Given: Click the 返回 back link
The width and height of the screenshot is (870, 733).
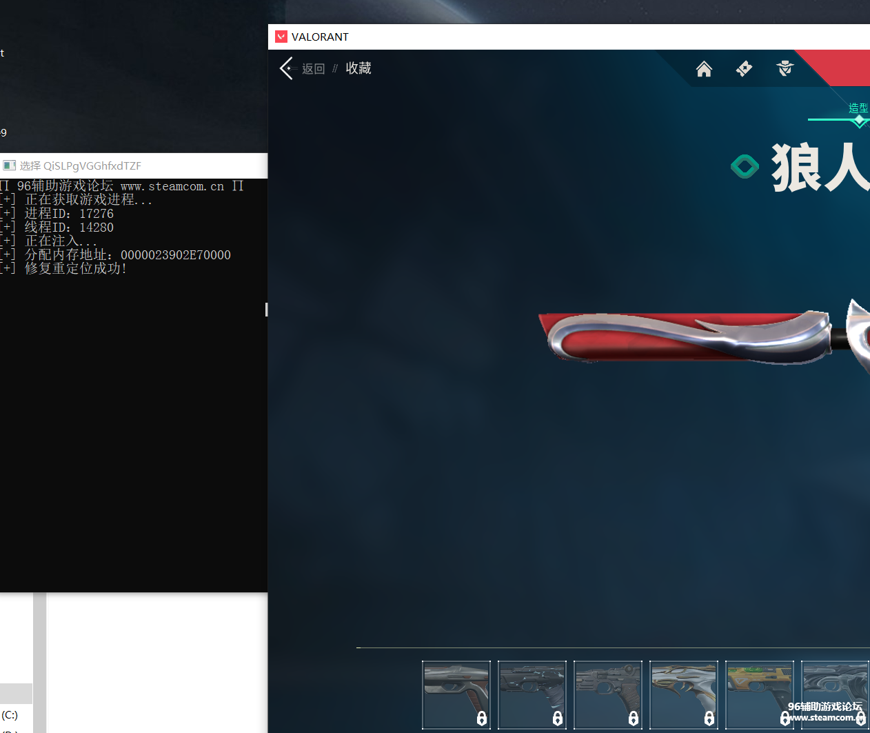Looking at the screenshot, I should pos(313,69).
